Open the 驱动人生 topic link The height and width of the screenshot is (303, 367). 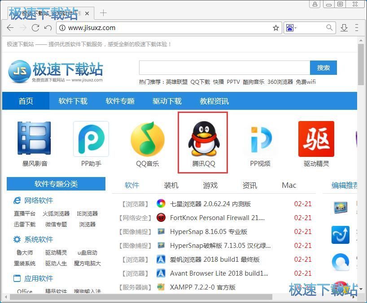tap(56, 264)
